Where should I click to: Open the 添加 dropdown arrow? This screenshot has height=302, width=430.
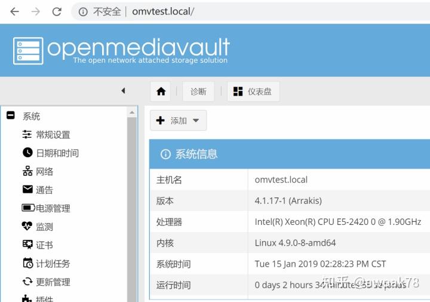click(196, 120)
